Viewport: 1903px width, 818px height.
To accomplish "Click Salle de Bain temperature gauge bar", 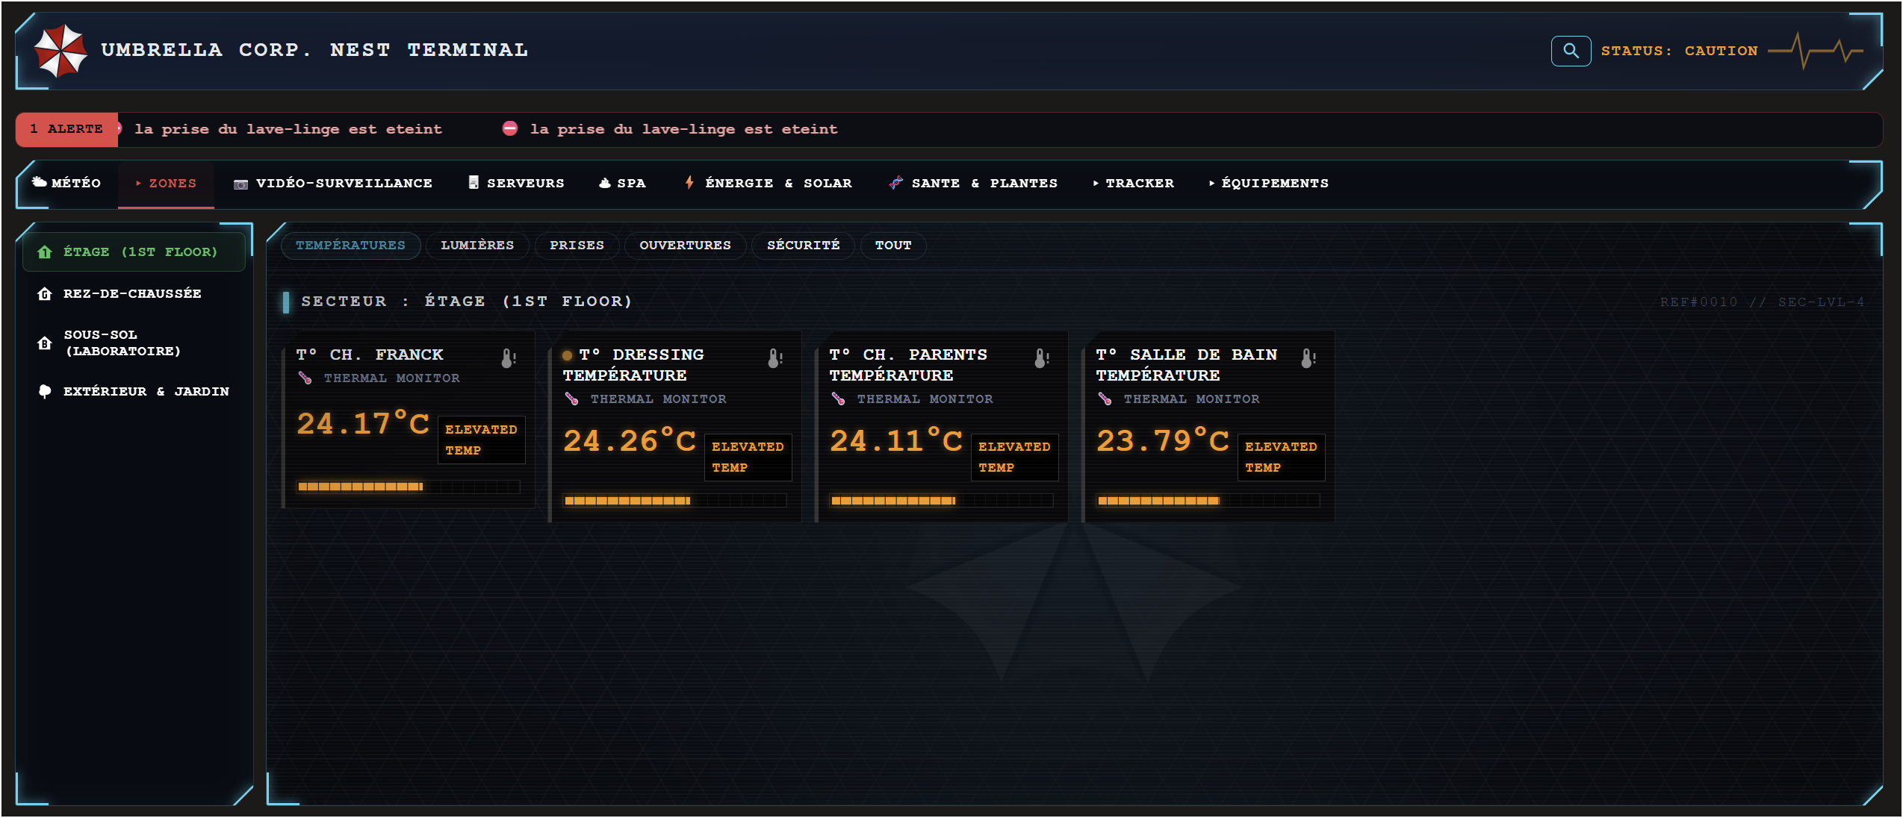I will tap(1208, 501).
